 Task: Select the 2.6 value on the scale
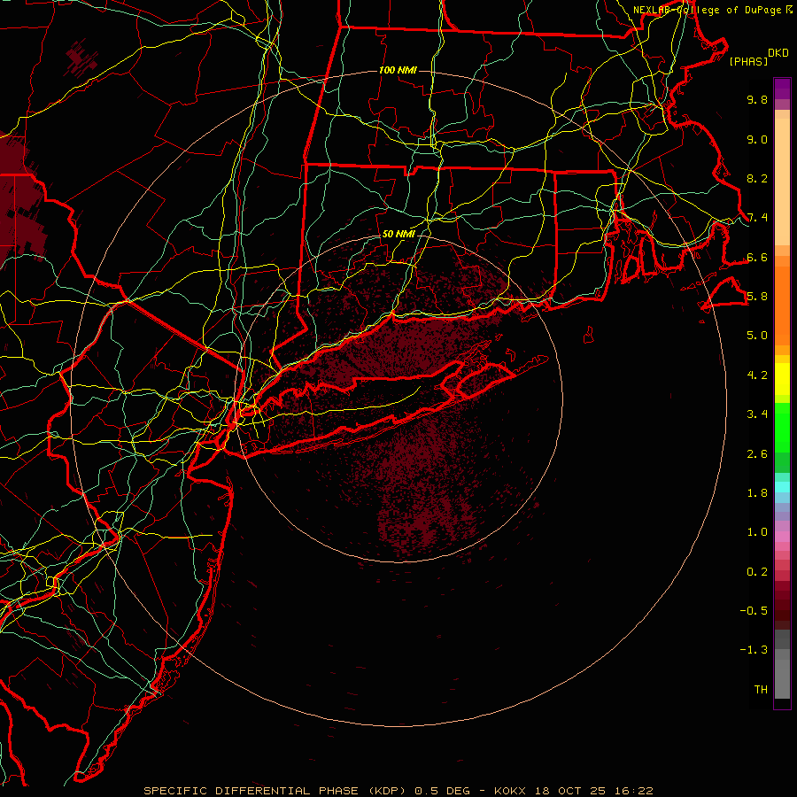click(757, 454)
